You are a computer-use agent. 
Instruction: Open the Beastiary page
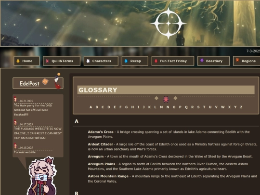pyautogui.click(x=214, y=61)
